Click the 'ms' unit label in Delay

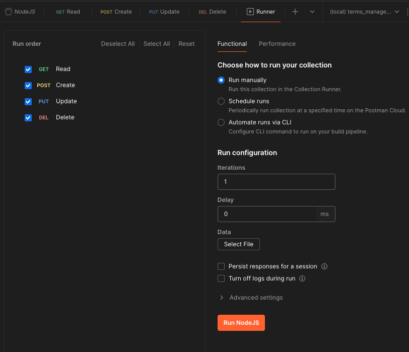click(324, 214)
